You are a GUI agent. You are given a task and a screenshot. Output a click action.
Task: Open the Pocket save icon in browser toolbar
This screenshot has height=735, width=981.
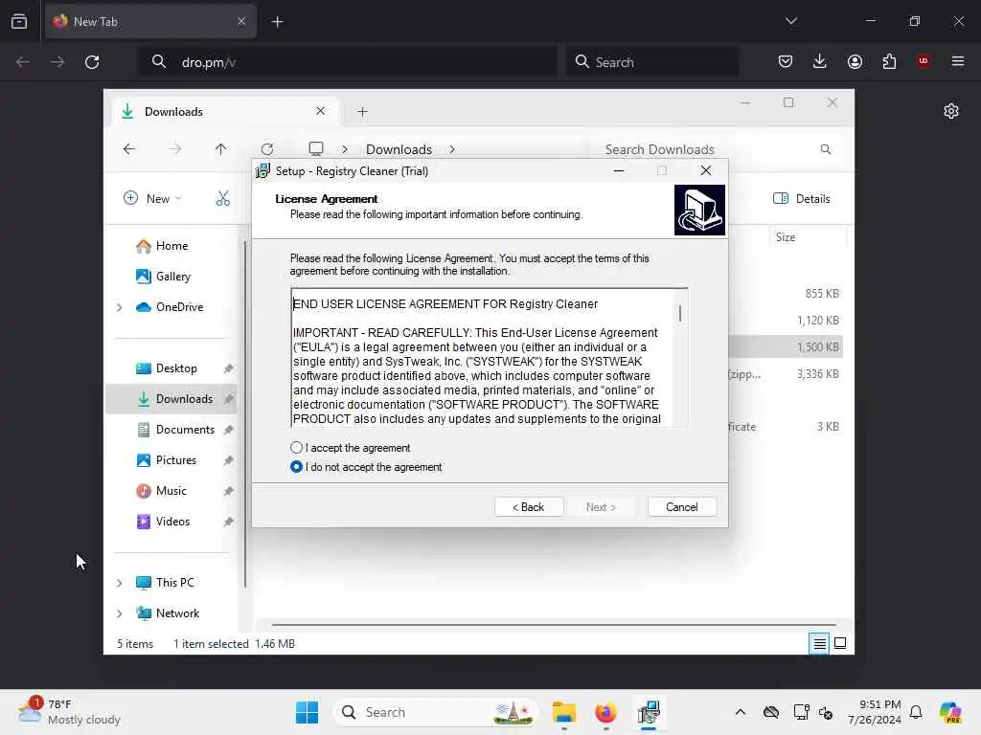(786, 61)
